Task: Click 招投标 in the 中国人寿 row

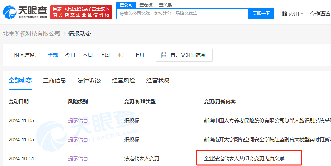Action: point(132,121)
